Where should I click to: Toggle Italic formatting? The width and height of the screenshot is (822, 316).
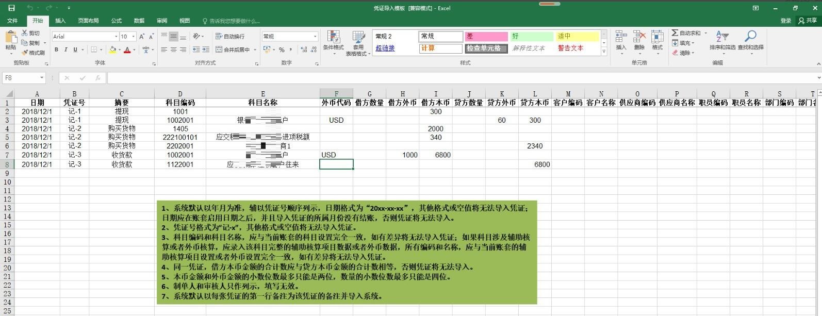coord(65,50)
